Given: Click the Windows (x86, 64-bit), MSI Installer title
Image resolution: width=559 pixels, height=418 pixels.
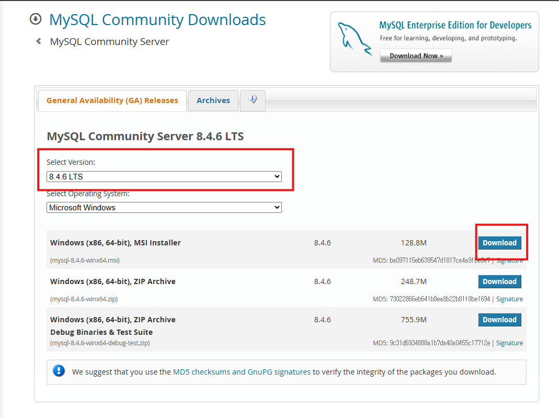Looking at the screenshot, I should point(116,243).
